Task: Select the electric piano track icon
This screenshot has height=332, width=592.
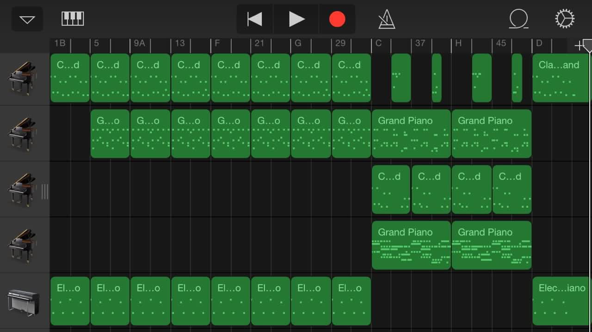Action: tap(22, 302)
